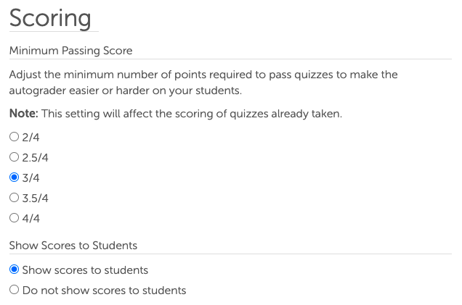Screen dimensions: 462x305
Task: Click the Scoring page heading
Action: (x=50, y=18)
